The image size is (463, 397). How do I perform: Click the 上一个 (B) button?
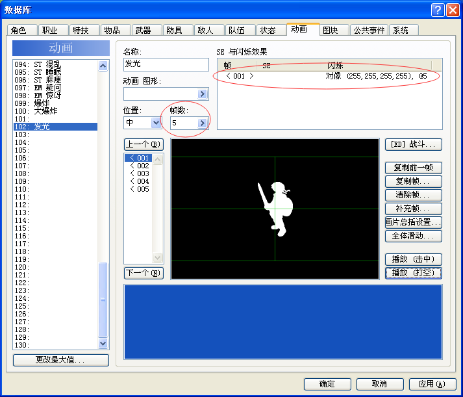[x=144, y=144]
